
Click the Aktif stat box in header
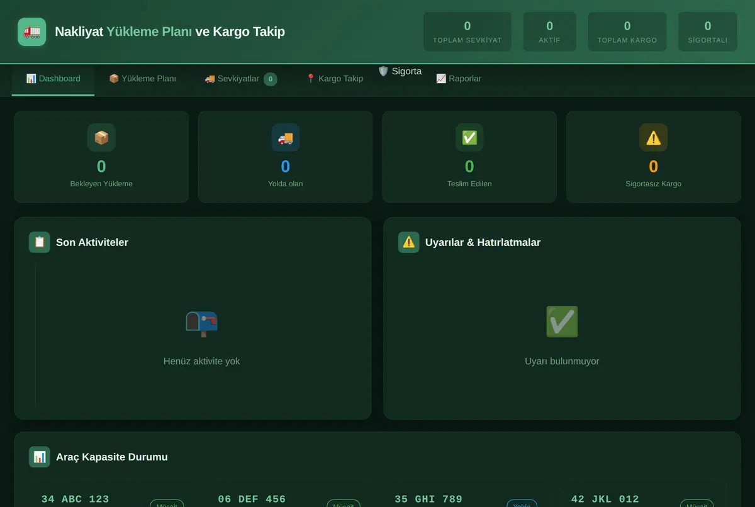(x=550, y=31)
